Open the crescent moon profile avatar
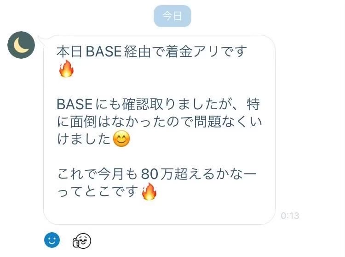The width and height of the screenshot is (345, 257). coord(21,45)
